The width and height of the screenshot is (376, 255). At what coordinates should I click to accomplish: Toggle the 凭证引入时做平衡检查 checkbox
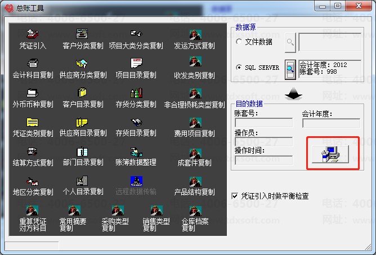click(x=235, y=196)
